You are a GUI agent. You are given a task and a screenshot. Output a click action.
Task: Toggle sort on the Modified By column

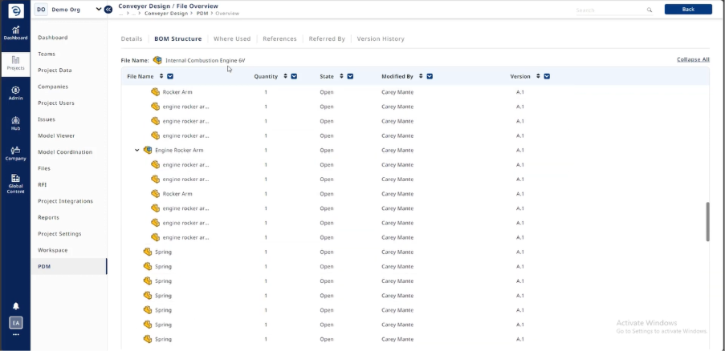point(420,76)
